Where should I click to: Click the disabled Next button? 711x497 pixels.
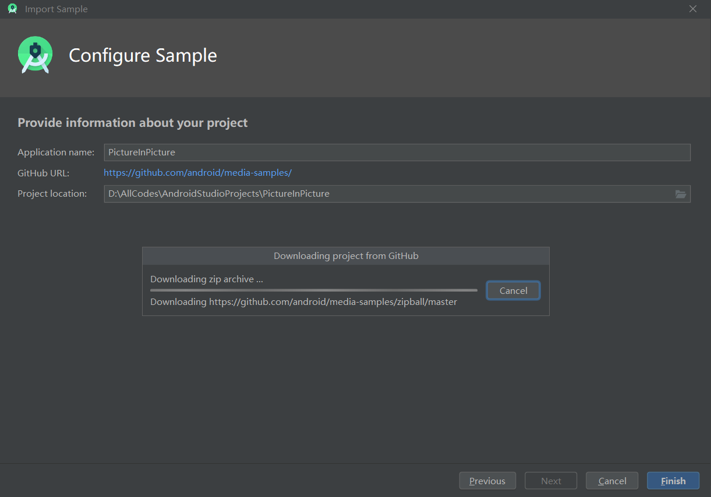[x=551, y=481]
